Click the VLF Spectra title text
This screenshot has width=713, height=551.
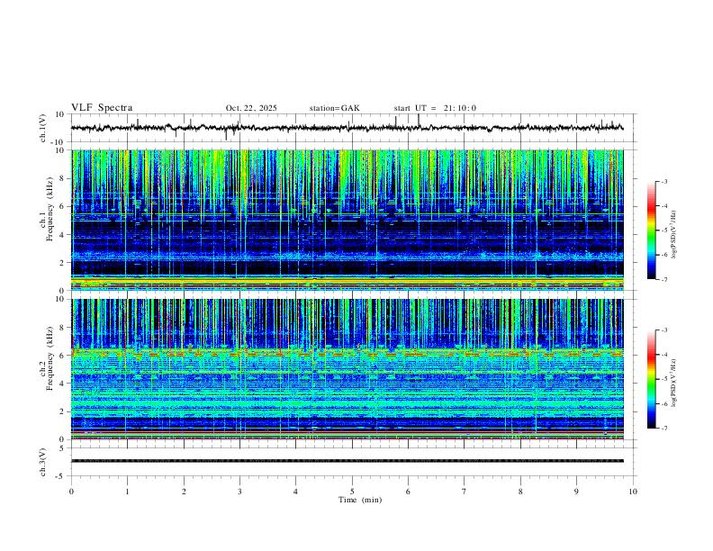102,108
